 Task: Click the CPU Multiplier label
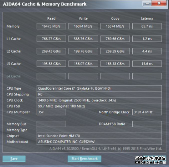[18, 112]
